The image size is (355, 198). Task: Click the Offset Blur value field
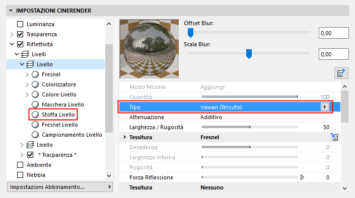pos(334,33)
